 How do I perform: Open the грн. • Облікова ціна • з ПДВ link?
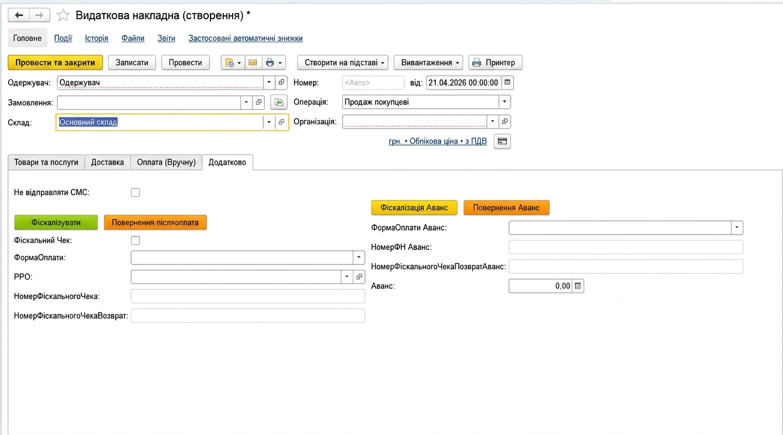coord(437,141)
